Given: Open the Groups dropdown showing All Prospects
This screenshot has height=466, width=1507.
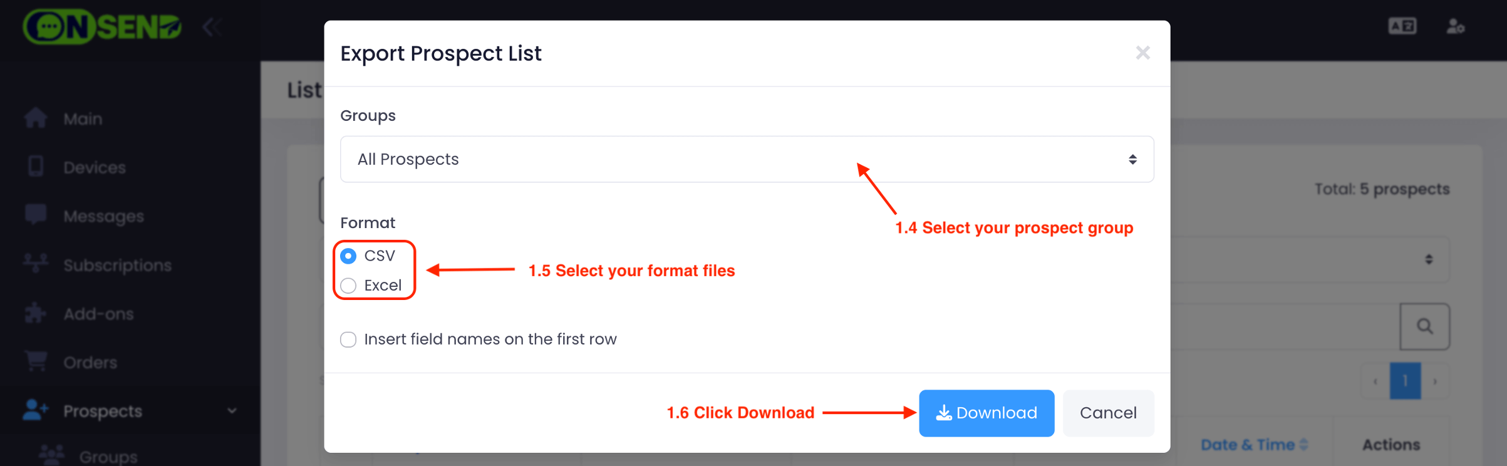Looking at the screenshot, I should (x=747, y=159).
